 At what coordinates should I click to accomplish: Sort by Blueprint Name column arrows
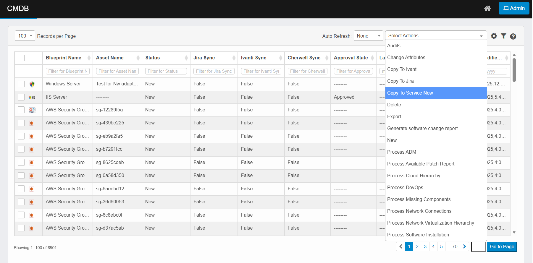(89, 58)
